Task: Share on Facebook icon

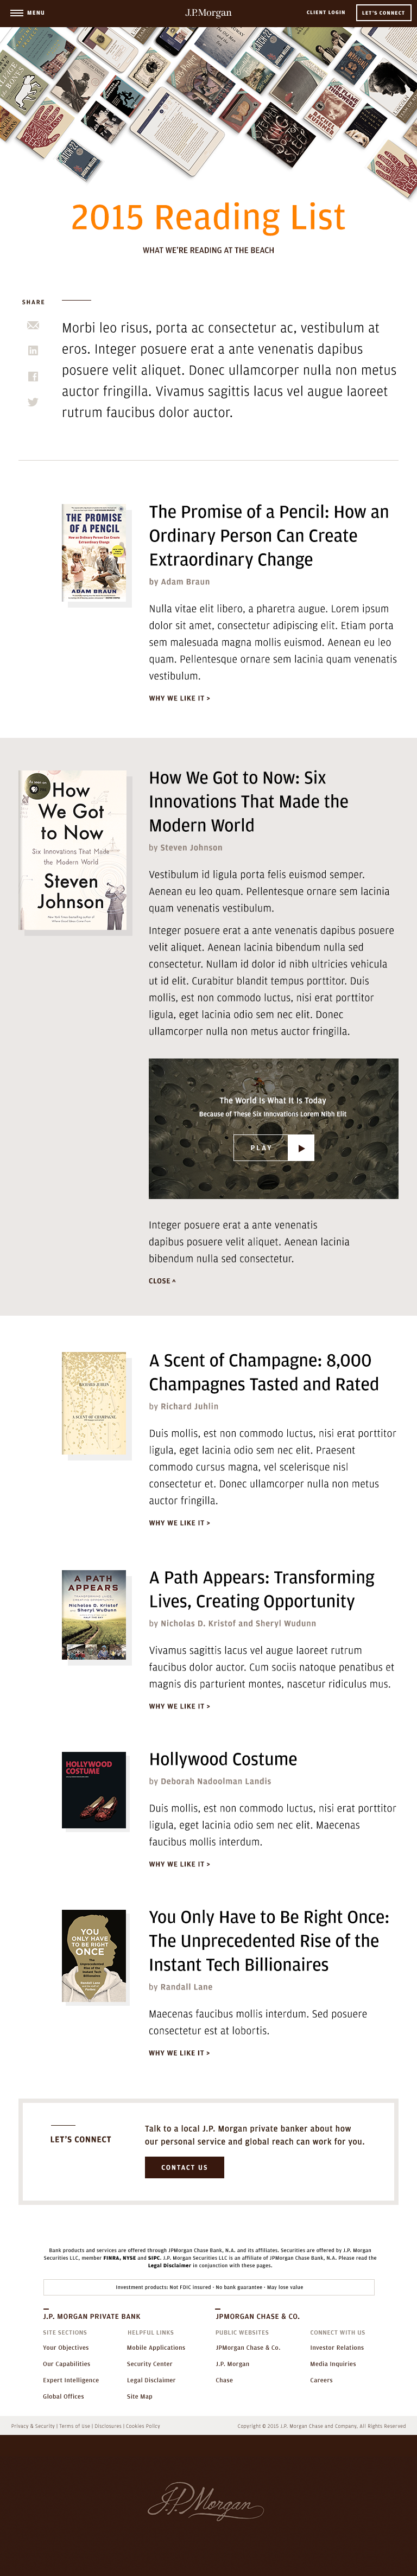Action: coord(33,376)
